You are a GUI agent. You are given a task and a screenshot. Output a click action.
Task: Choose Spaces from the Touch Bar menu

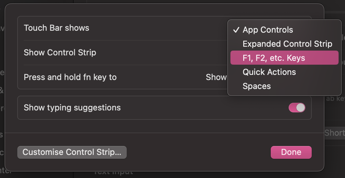(257, 86)
